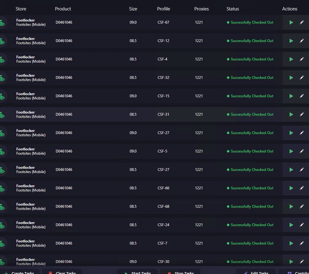The image size is (309, 274).
Task: Click the Footlocker store cell in the CSF-7 row
Action: [31, 243]
